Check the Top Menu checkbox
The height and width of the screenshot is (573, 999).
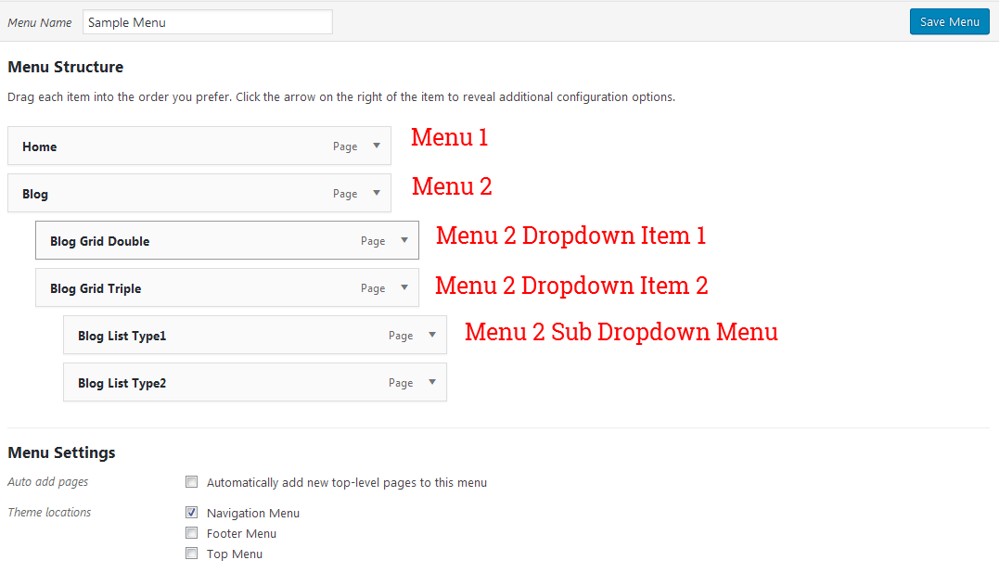point(192,554)
